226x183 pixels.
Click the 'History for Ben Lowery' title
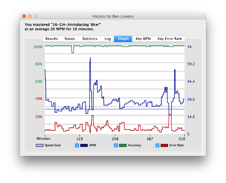pos(113,17)
